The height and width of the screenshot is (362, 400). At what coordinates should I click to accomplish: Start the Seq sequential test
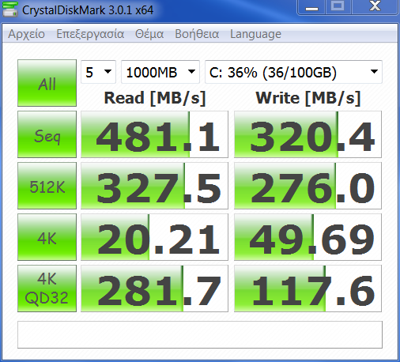[x=47, y=134]
